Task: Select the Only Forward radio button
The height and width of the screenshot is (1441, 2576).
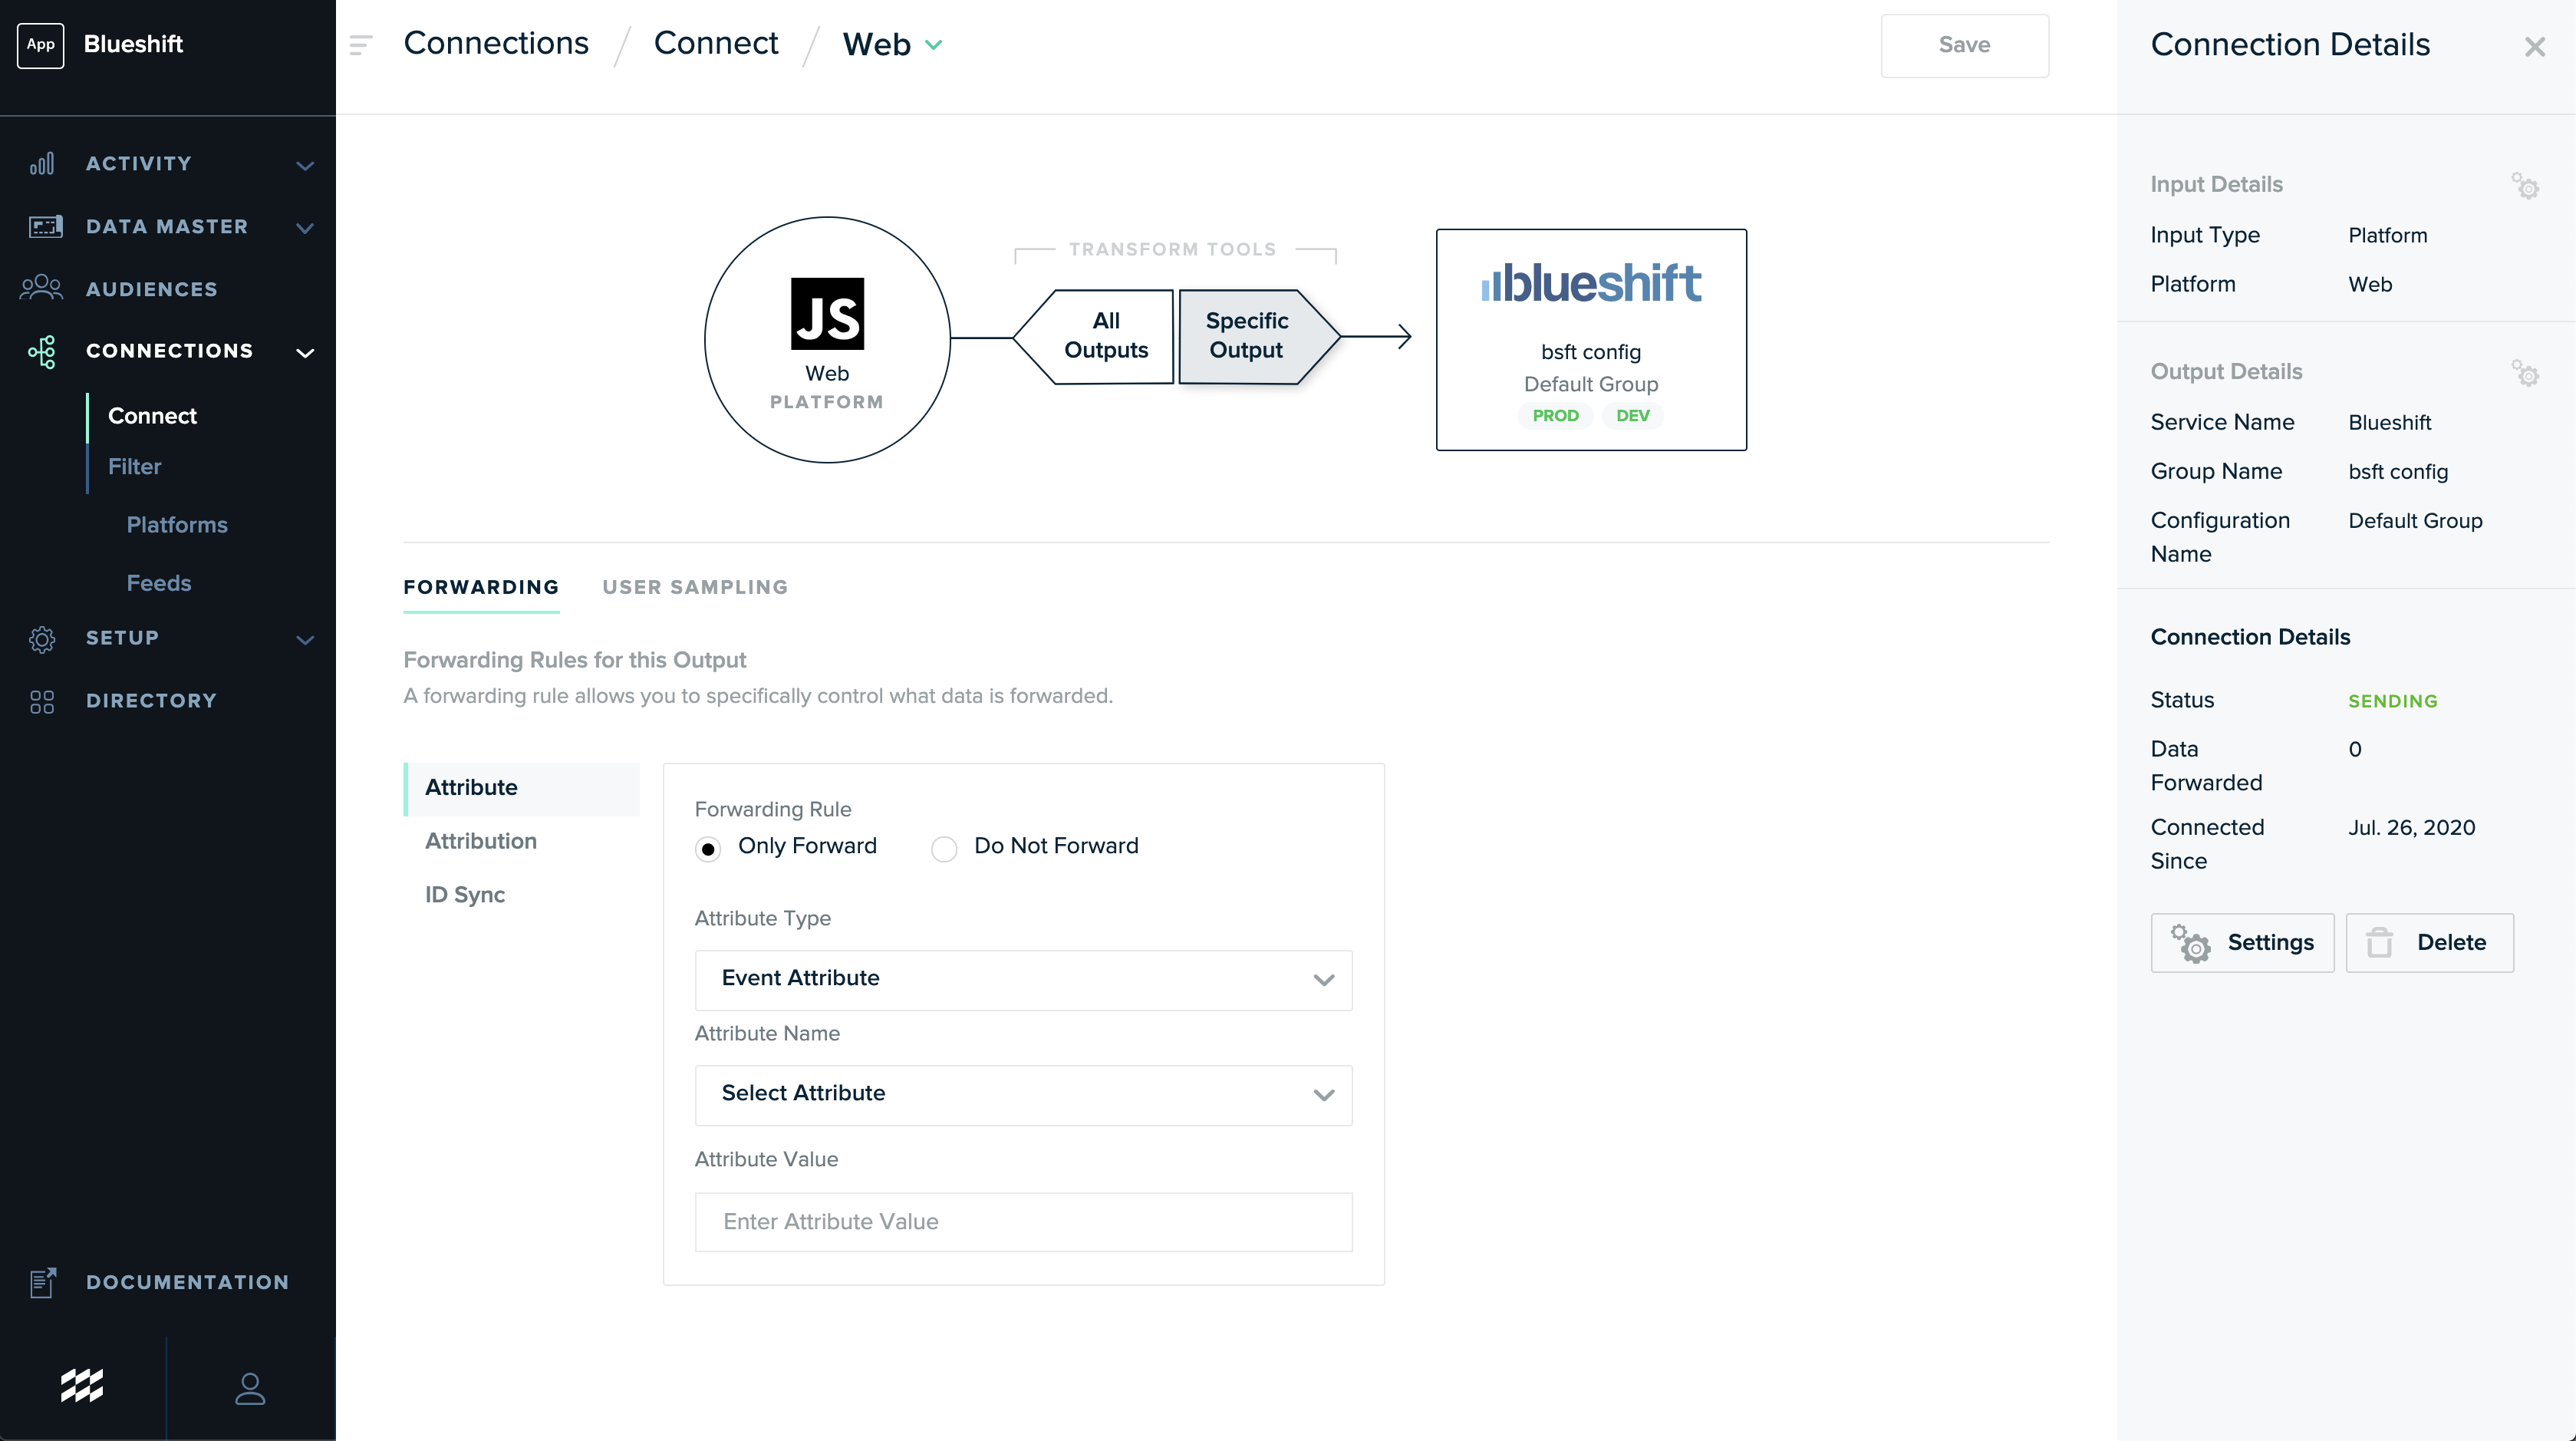Action: point(708,849)
